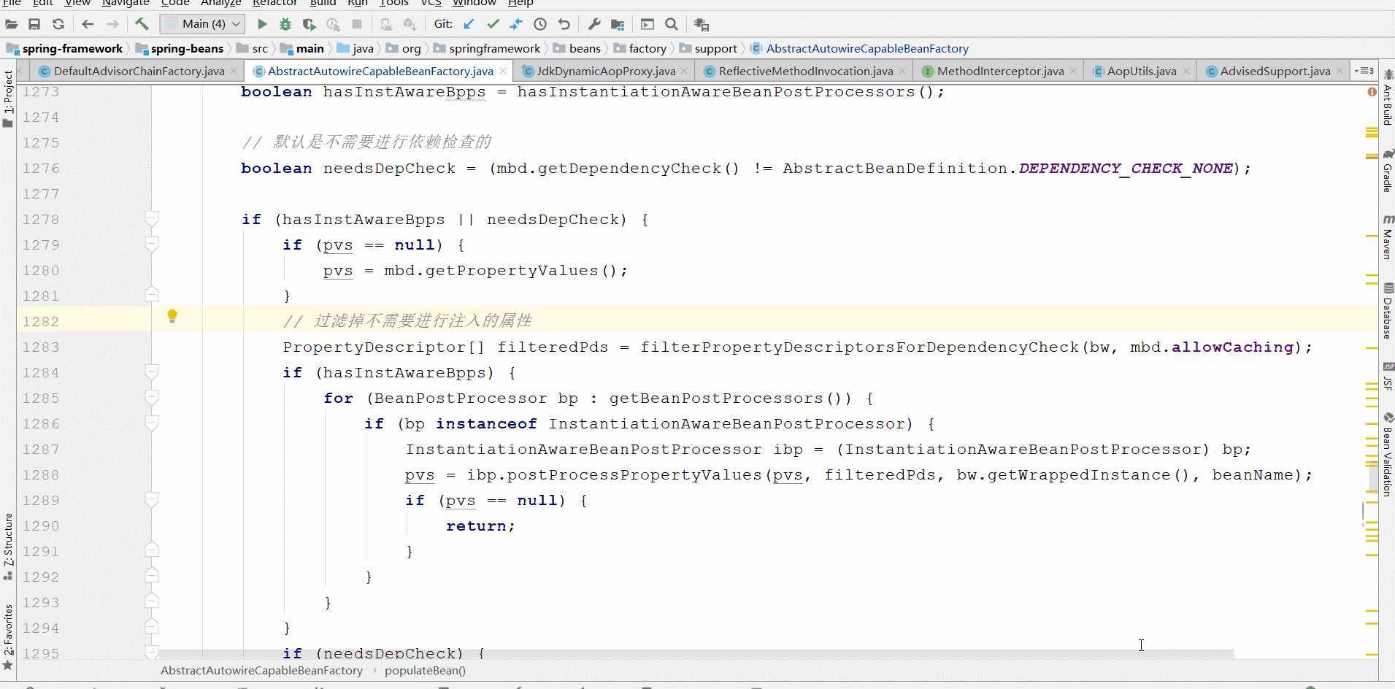Image resolution: width=1395 pixels, height=689 pixels.
Task: Click DEPENDENCY_CHECK_NONE constant in code
Action: click(1125, 169)
